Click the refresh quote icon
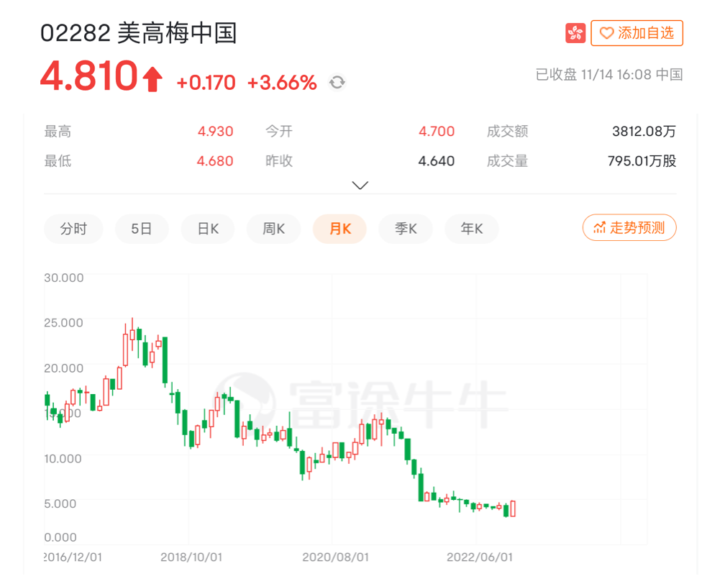This screenshot has width=725, height=584. point(337,83)
